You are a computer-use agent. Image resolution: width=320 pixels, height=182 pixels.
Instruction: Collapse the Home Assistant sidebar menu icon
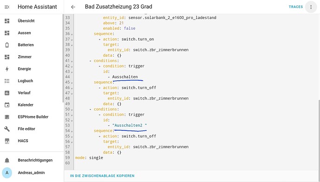(x=7, y=7)
